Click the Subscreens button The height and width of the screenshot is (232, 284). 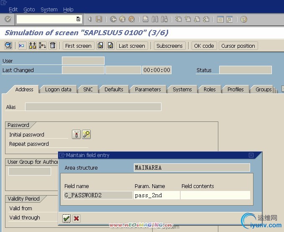(x=169, y=46)
